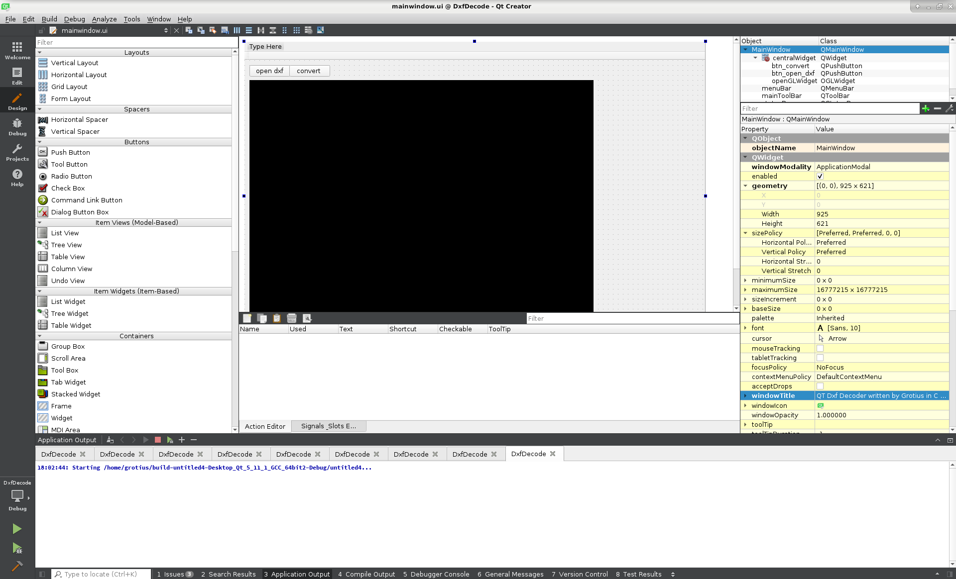Close the first DxfDecode output tab
This screenshot has width=956, height=579.
[83, 454]
